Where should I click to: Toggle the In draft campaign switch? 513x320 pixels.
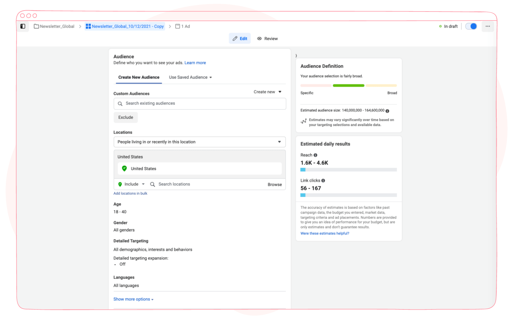tap(471, 26)
